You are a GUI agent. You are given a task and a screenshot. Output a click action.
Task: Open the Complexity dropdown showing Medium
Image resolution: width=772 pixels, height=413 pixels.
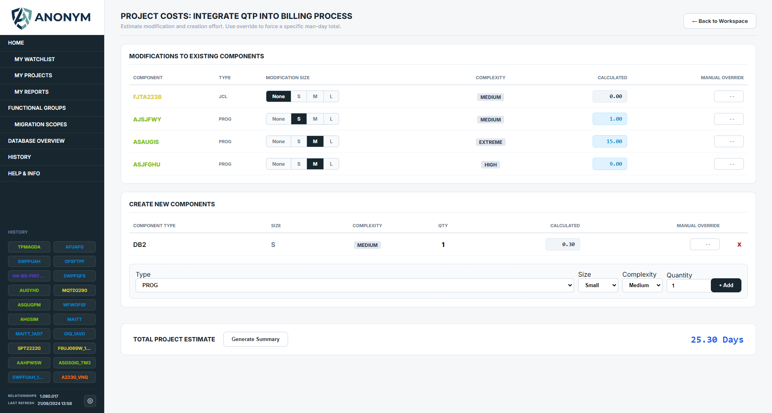[642, 285]
